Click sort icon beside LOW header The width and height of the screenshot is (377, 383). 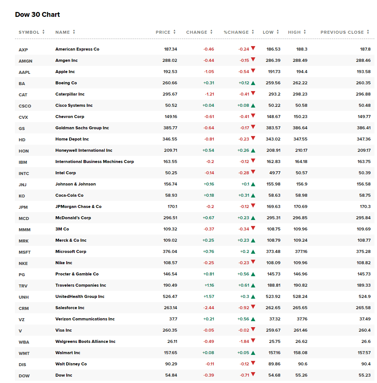(278, 32)
